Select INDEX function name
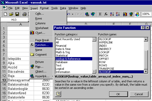Screen dimensions: 152x101 pos(121,46)
